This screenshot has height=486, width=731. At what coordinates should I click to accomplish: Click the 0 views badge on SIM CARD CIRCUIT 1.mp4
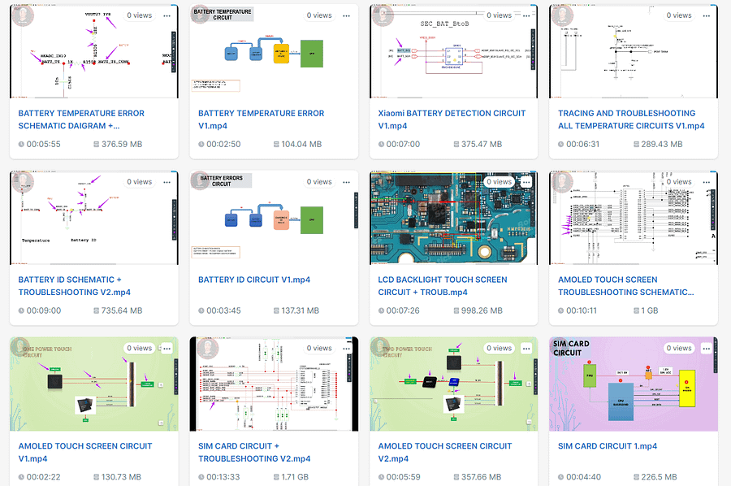coord(679,348)
